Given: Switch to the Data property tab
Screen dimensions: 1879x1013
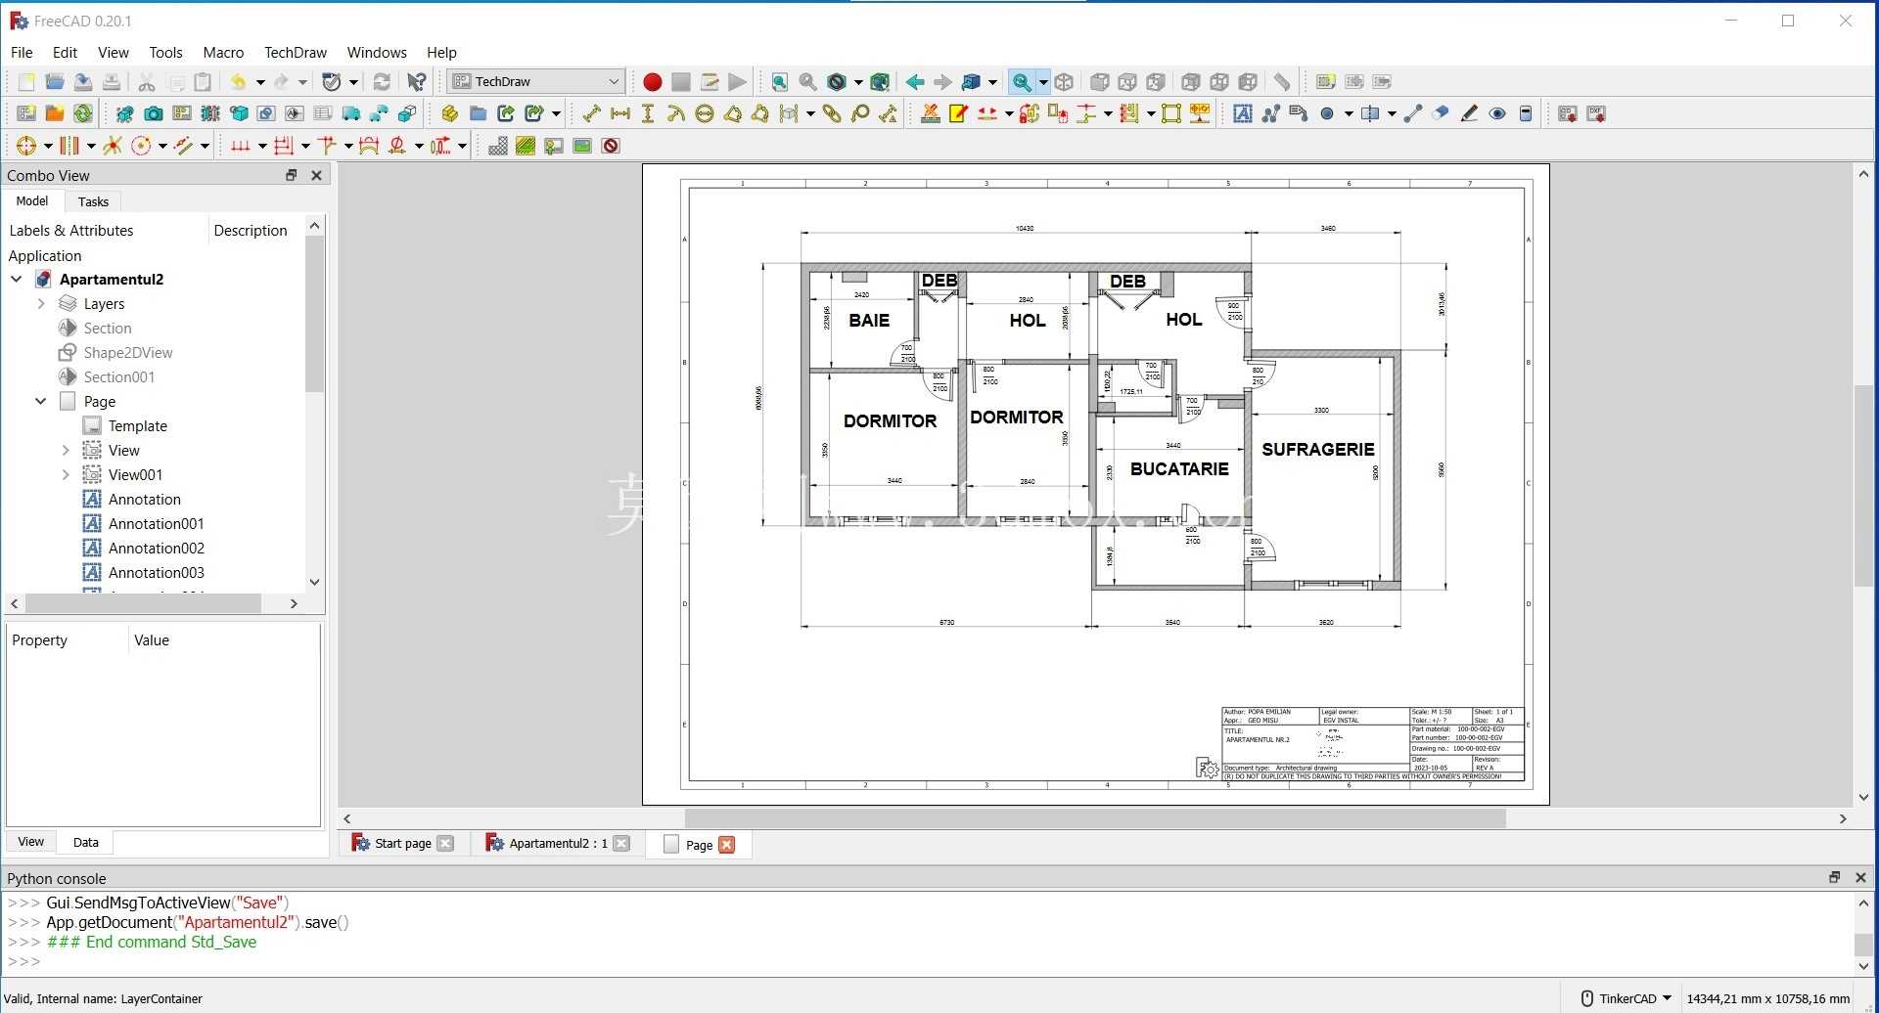Looking at the screenshot, I should click(85, 842).
